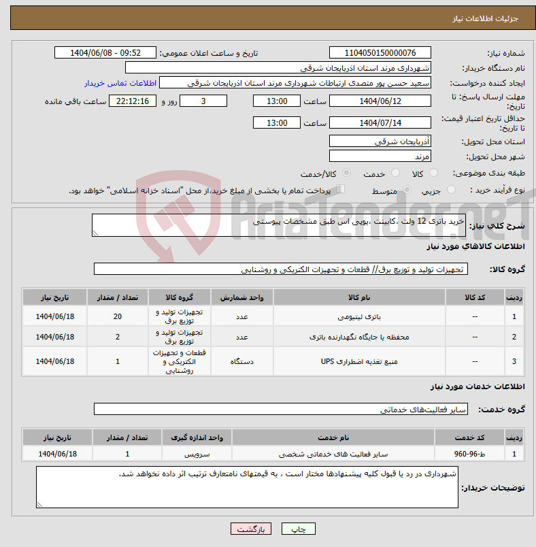
Task: Click the کد کالا column header
Action: coord(475,297)
